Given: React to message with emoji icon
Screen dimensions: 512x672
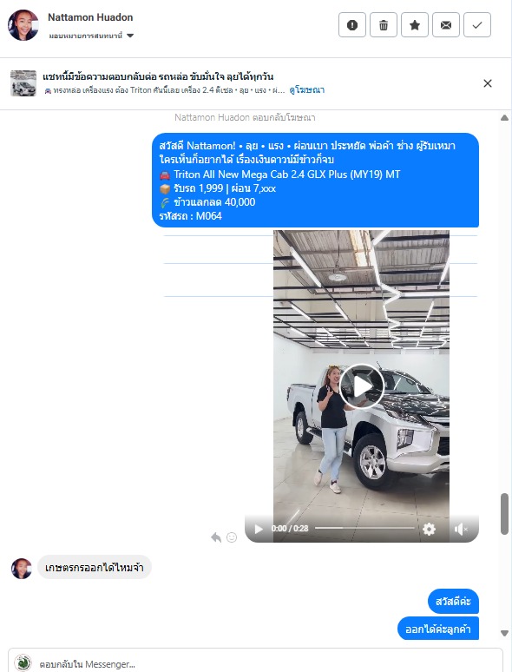Looking at the screenshot, I should 232,537.
